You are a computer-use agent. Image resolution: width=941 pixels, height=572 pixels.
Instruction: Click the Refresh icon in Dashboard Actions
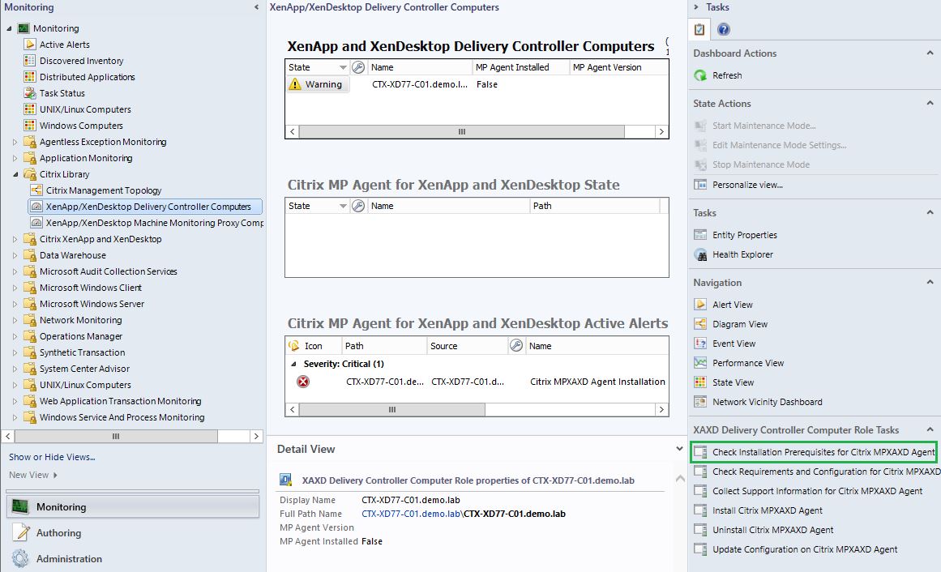tap(700, 75)
